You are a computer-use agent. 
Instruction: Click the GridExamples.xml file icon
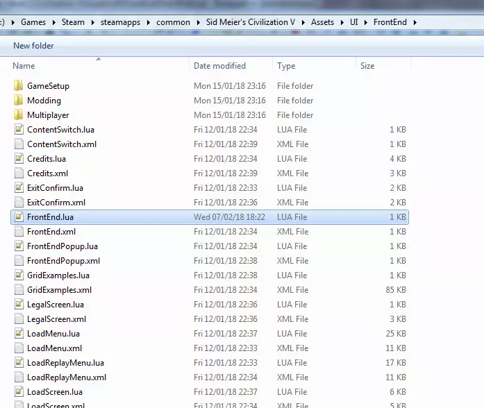pyautogui.click(x=19, y=289)
